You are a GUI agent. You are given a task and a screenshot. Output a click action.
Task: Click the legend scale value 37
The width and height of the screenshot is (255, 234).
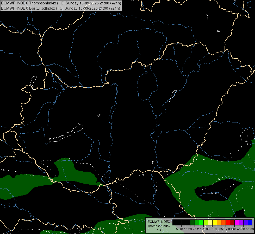[x=226, y=229]
